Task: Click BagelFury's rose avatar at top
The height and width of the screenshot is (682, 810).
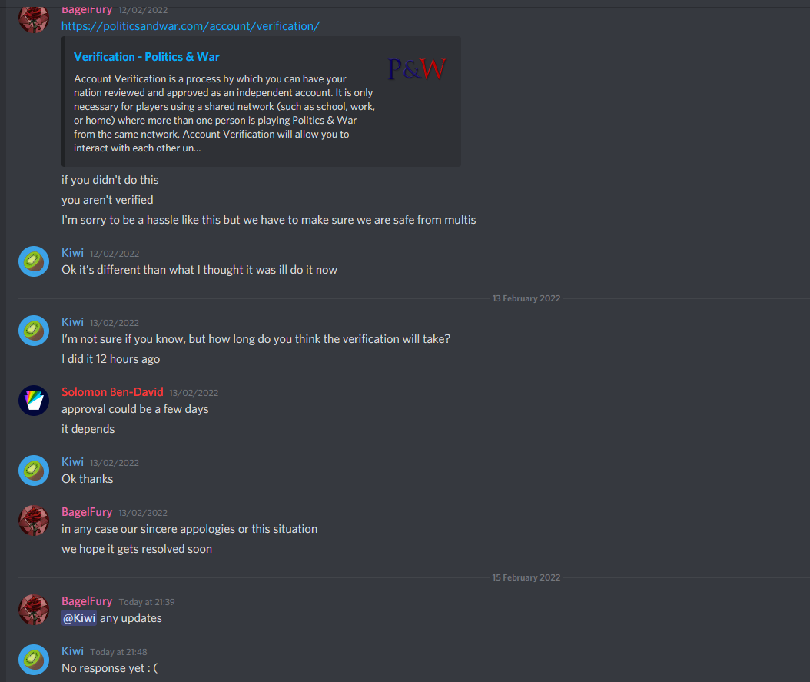Action: pyautogui.click(x=34, y=18)
